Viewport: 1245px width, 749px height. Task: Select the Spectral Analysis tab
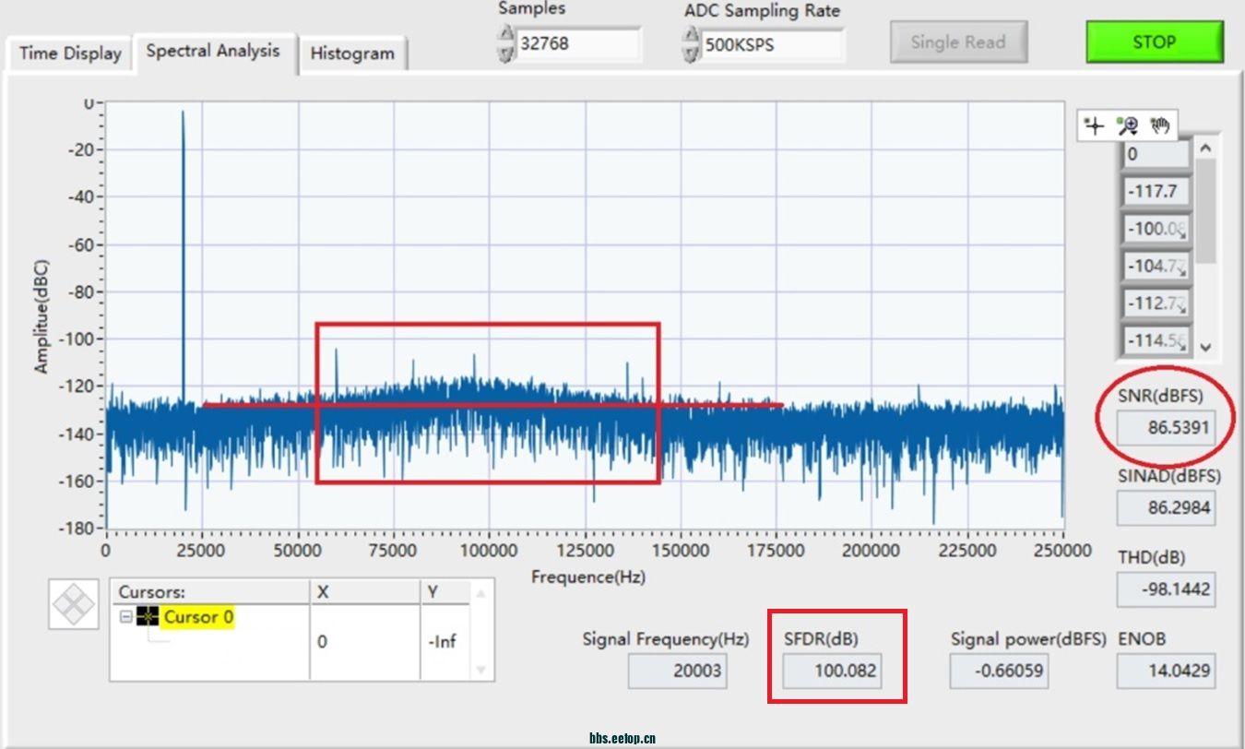213,52
